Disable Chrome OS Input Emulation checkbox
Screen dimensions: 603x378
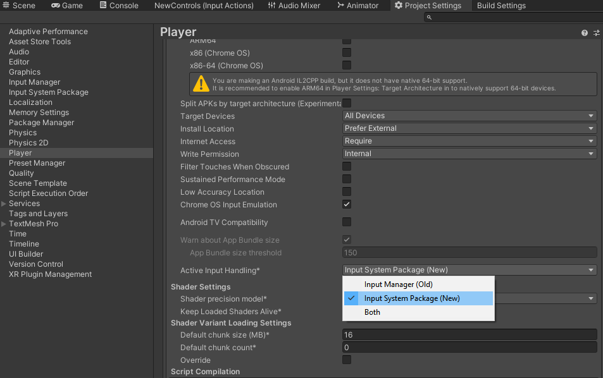click(x=347, y=205)
